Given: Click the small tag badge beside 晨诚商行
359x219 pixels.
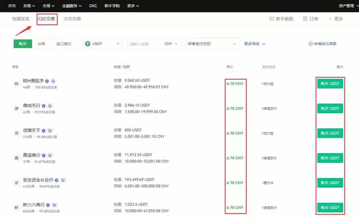Looking at the screenshot, I should 50,156.
